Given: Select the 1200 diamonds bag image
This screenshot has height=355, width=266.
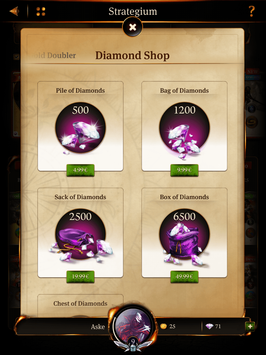Looking at the screenshot, I should pos(184,128).
